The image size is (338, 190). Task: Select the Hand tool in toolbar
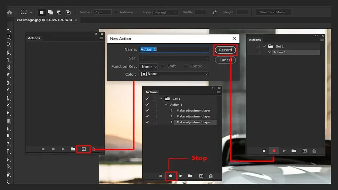pyautogui.click(x=9, y=174)
